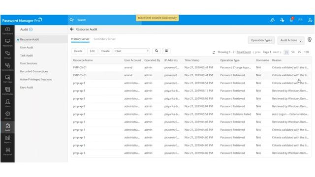Click the column chooser list icon
The height and width of the screenshot is (177, 315).
coord(166,51)
